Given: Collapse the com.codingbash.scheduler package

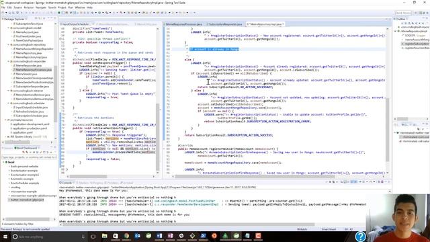Looking at the screenshot, I should coord(9,103).
